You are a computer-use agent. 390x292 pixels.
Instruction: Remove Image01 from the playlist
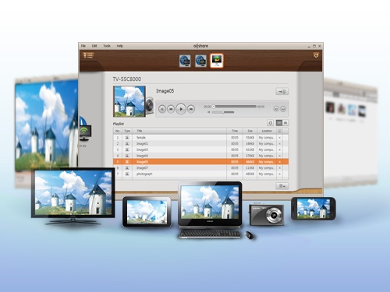[x=280, y=143]
